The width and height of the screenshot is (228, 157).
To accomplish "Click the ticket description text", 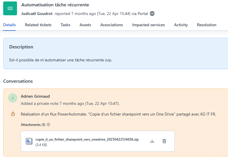I will pyautogui.click(x=61, y=60).
